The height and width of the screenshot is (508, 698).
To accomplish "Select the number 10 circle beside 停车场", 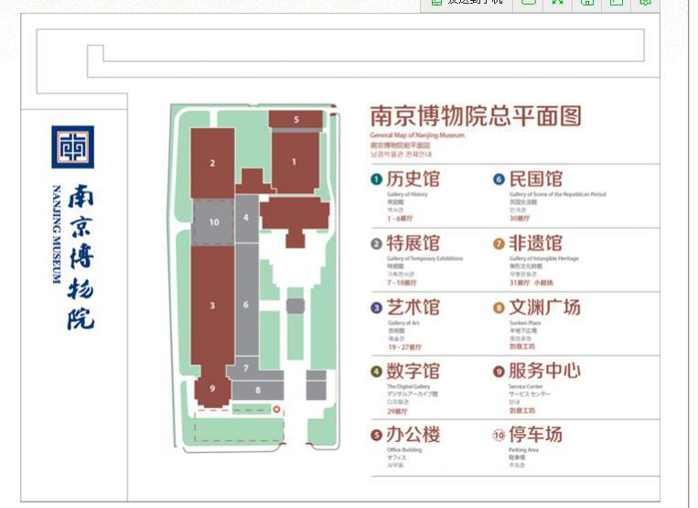I will pyautogui.click(x=499, y=435).
